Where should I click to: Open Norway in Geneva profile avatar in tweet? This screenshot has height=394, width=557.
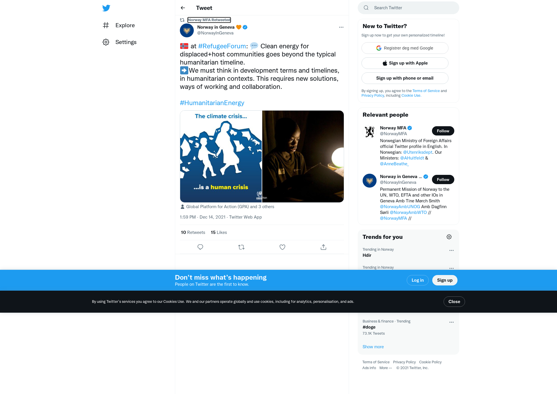187,30
